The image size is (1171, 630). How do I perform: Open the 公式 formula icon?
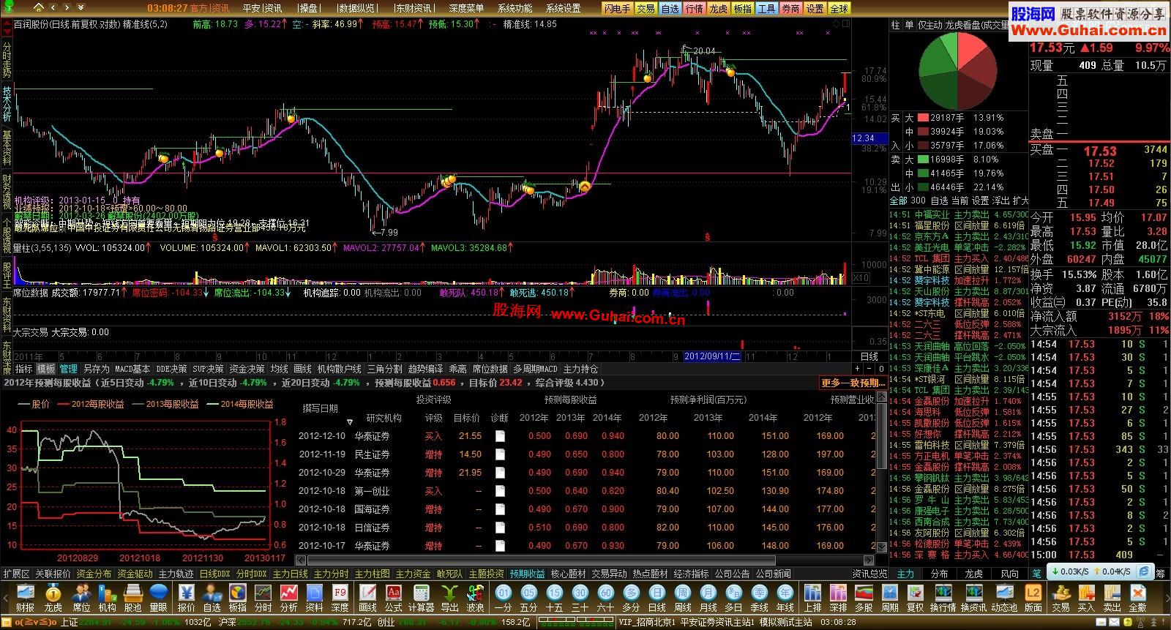click(x=394, y=598)
